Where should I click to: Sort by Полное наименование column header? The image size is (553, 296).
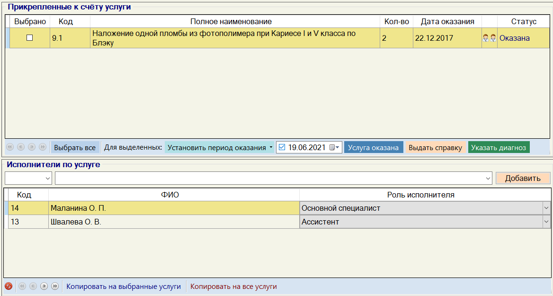click(x=231, y=22)
